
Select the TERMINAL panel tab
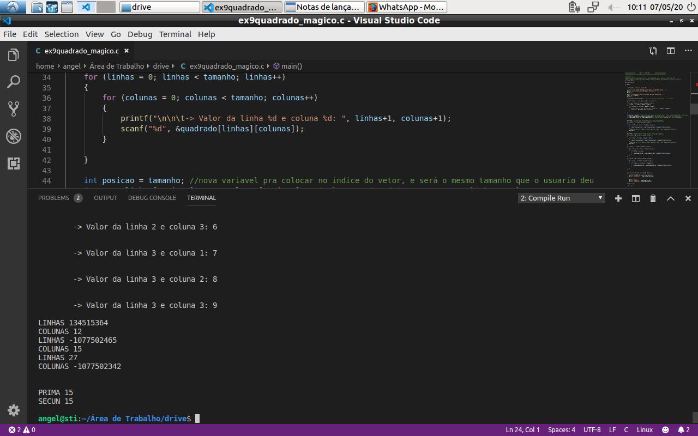coord(201,198)
